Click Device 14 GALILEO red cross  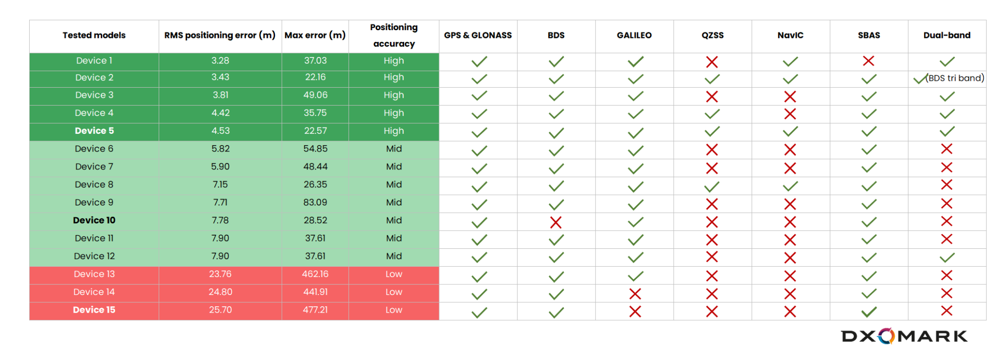point(635,294)
